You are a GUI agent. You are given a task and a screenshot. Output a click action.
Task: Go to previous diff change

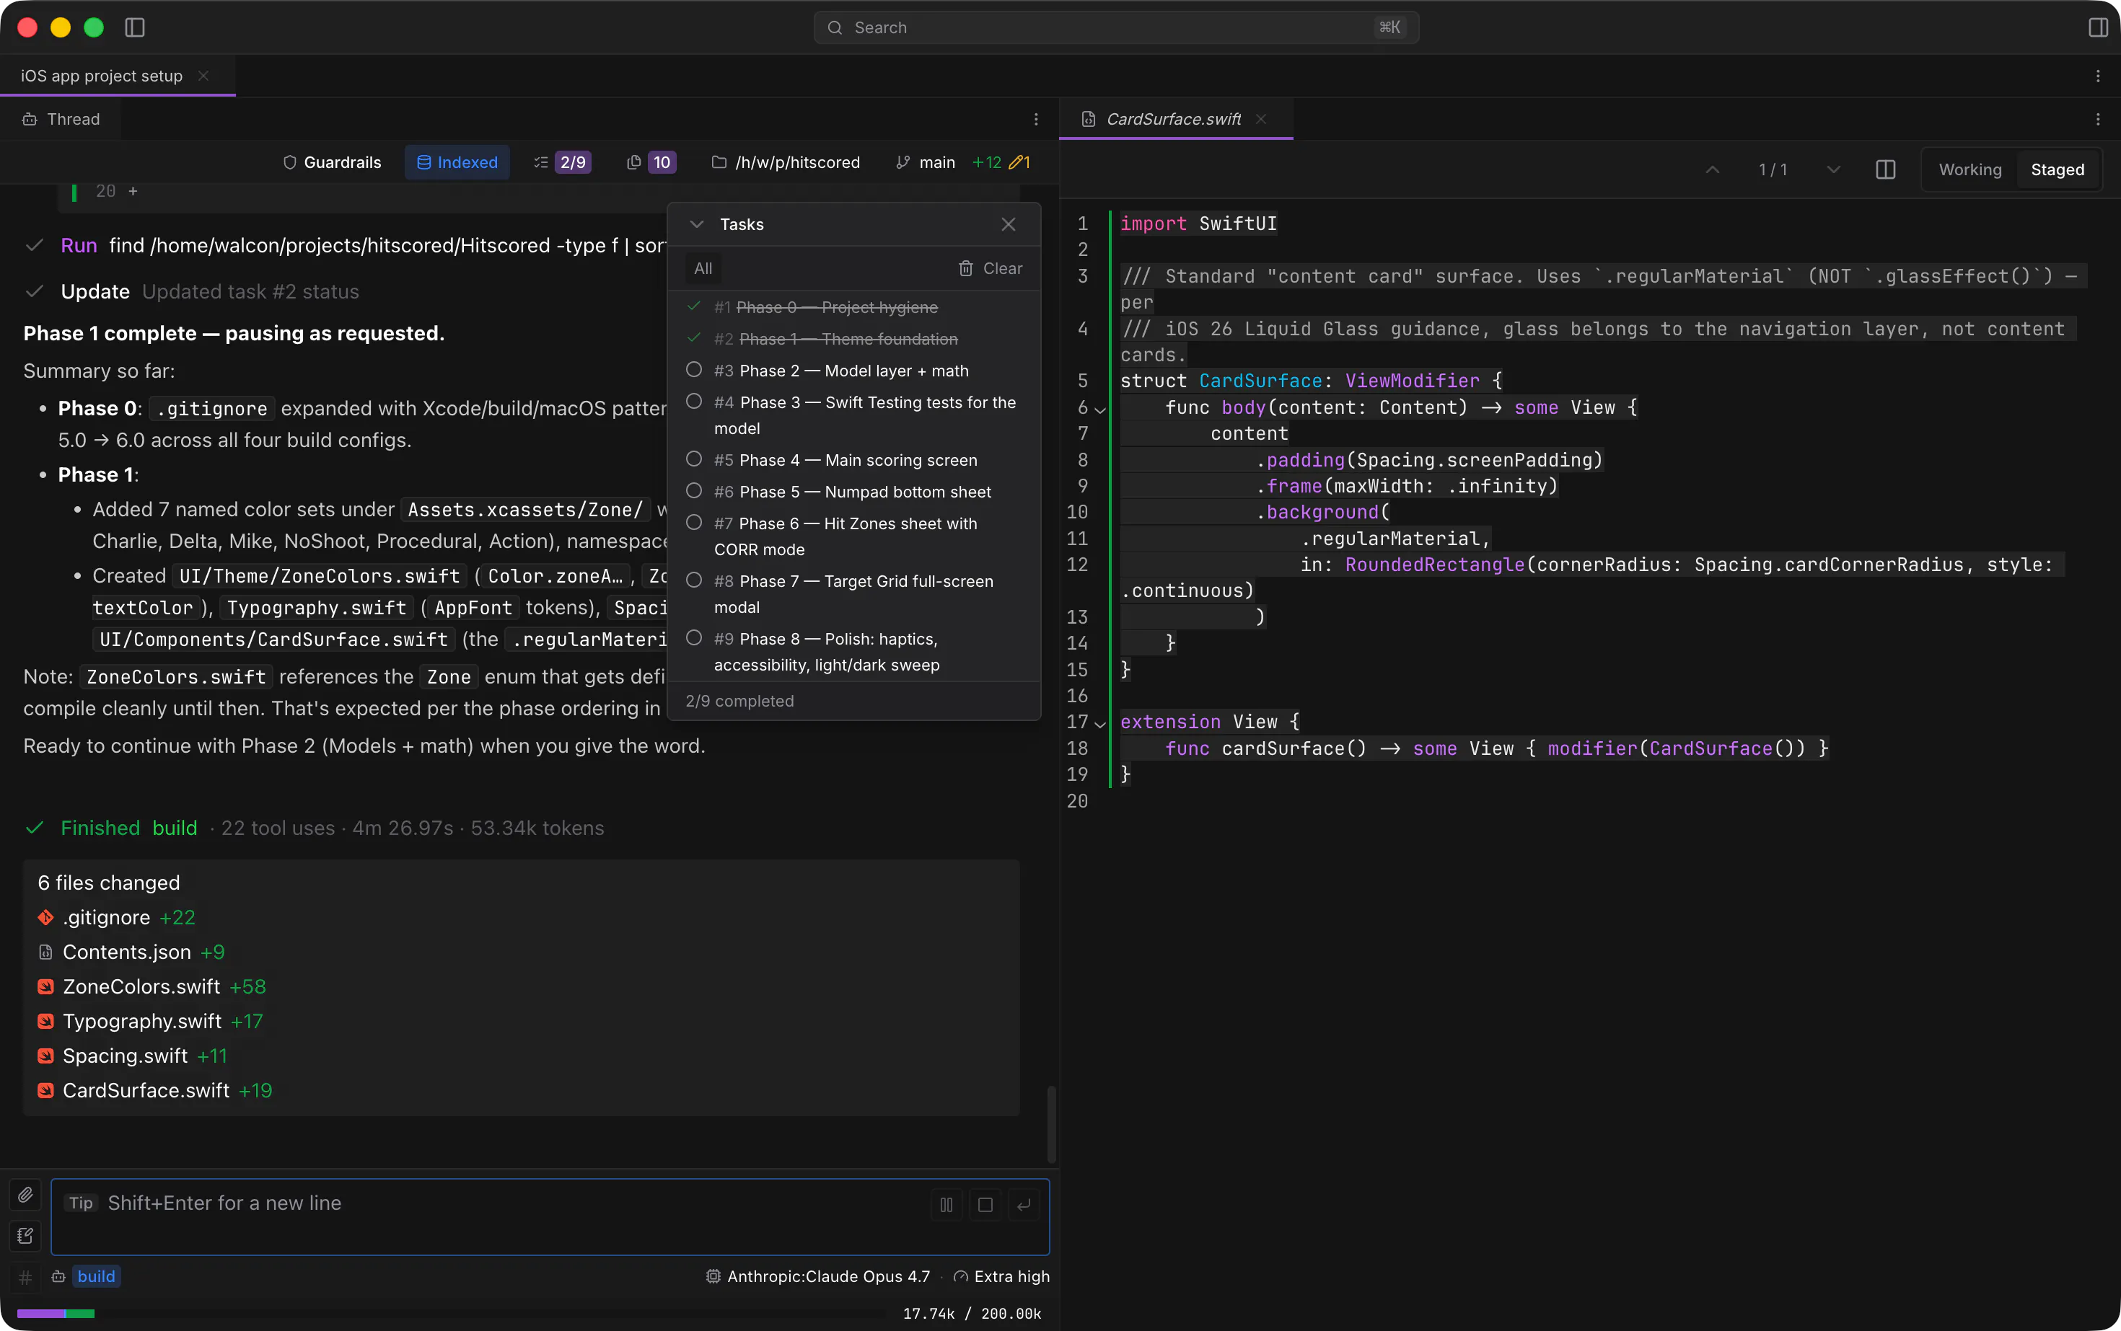point(1712,169)
